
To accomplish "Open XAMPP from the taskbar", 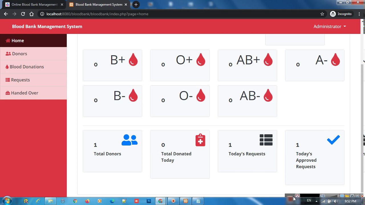I will point(186,201).
